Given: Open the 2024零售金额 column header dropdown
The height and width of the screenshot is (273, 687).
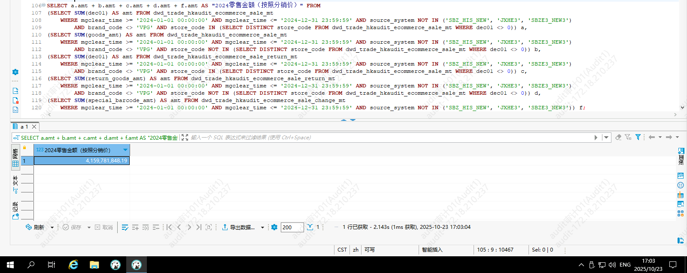Looking at the screenshot, I should point(125,150).
